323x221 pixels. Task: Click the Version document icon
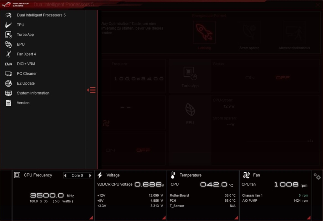8,103
